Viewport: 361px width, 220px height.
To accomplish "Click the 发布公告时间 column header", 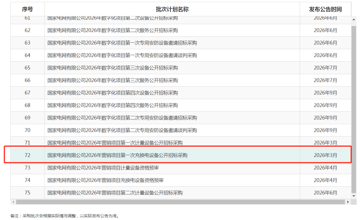I will point(325,9).
